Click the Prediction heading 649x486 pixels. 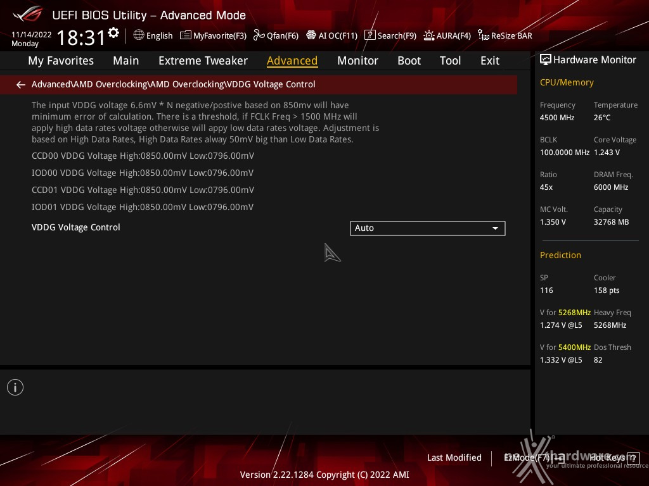tap(560, 256)
